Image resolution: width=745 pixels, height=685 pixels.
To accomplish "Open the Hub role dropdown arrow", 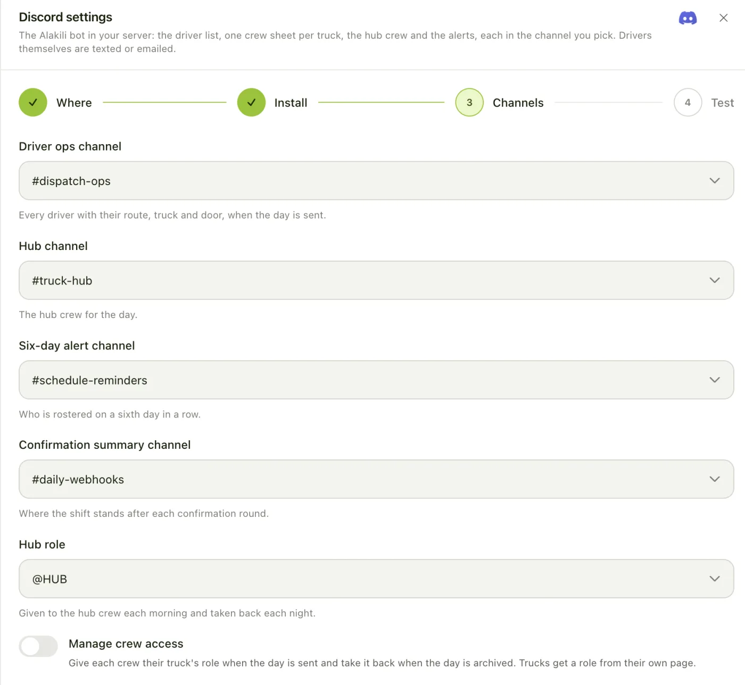I will (x=715, y=579).
